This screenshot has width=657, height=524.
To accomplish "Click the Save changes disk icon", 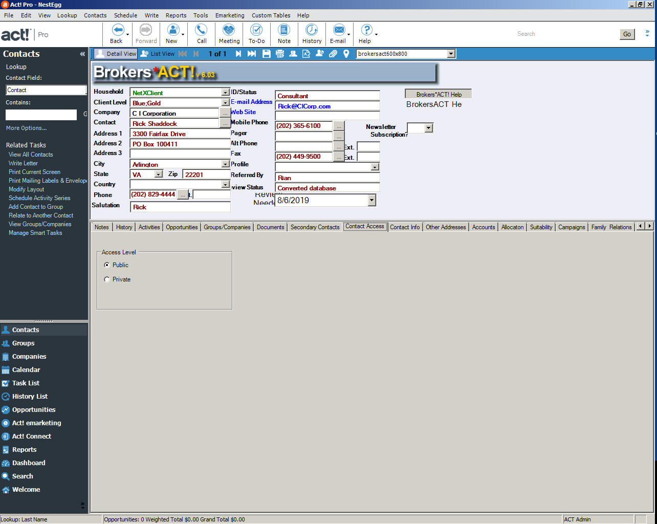I will [267, 54].
